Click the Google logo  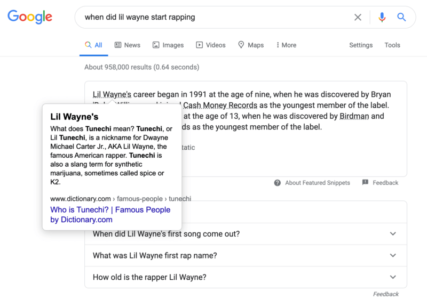(x=29, y=17)
